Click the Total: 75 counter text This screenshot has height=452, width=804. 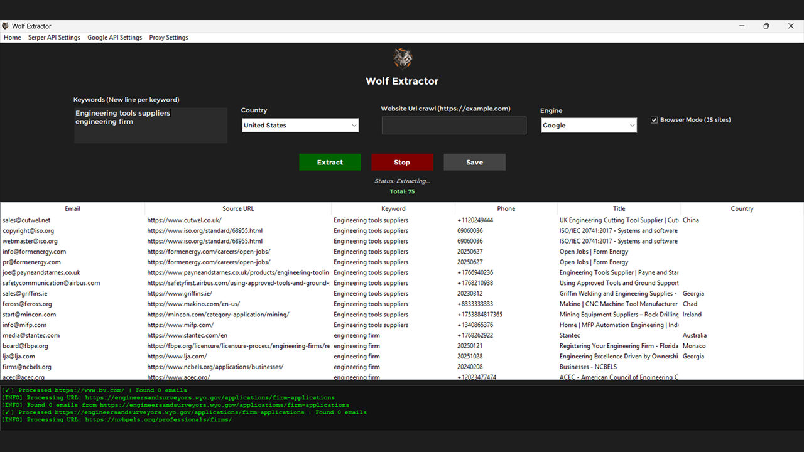[x=402, y=191]
